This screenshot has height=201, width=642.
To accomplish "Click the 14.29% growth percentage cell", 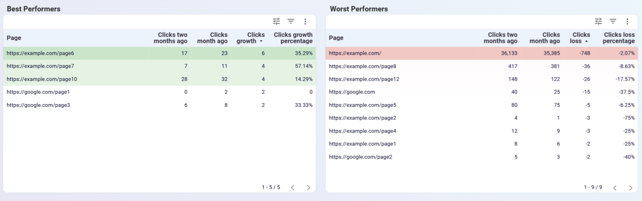I will tap(303, 79).
